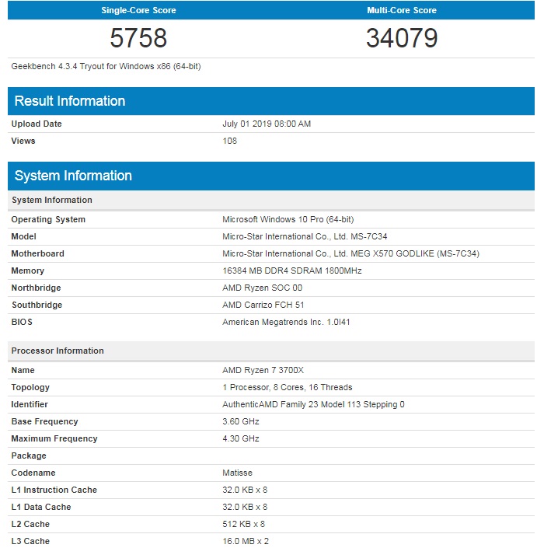Image resolution: width=544 pixels, height=548 pixels.
Task: Click the Southbridge label
Action: (37, 305)
